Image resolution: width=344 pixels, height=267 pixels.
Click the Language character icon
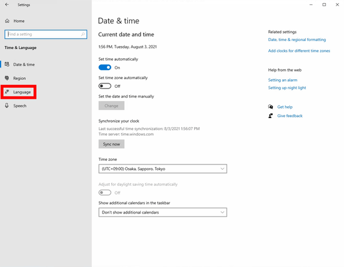pyautogui.click(x=7, y=92)
